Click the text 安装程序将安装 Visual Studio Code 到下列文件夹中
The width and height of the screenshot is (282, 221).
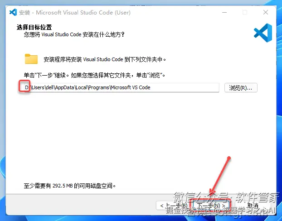pos(105,59)
